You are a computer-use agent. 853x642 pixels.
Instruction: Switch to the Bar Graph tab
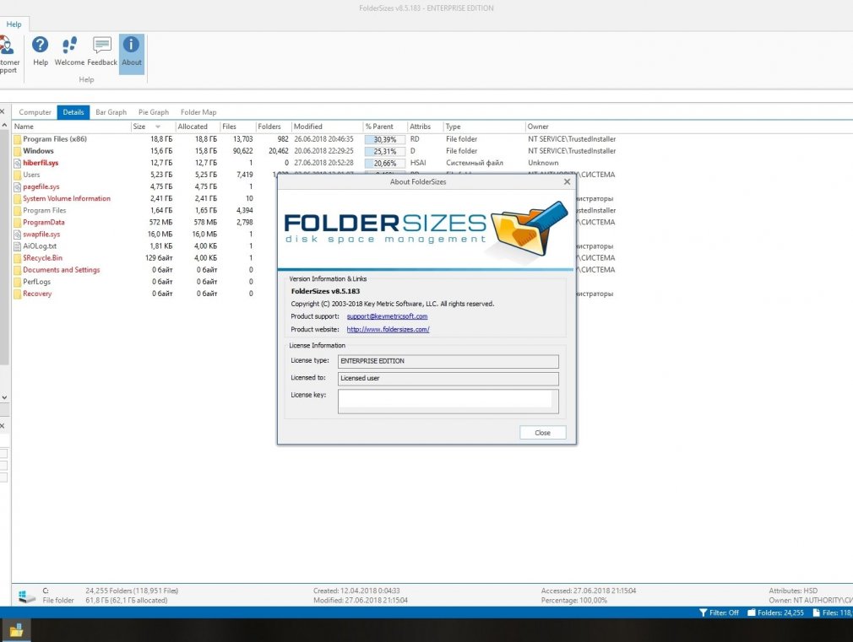(x=111, y=112)
